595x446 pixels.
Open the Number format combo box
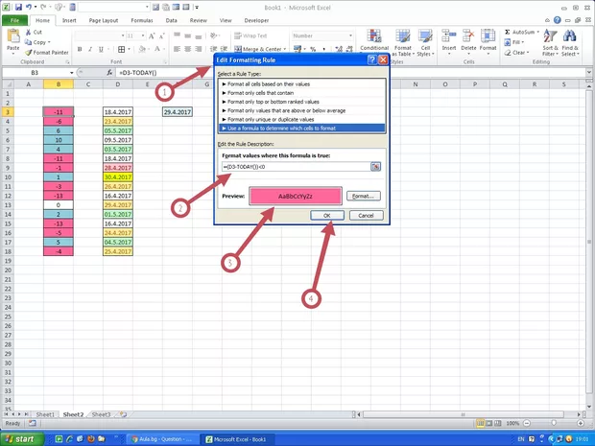[x=322, y=35]
